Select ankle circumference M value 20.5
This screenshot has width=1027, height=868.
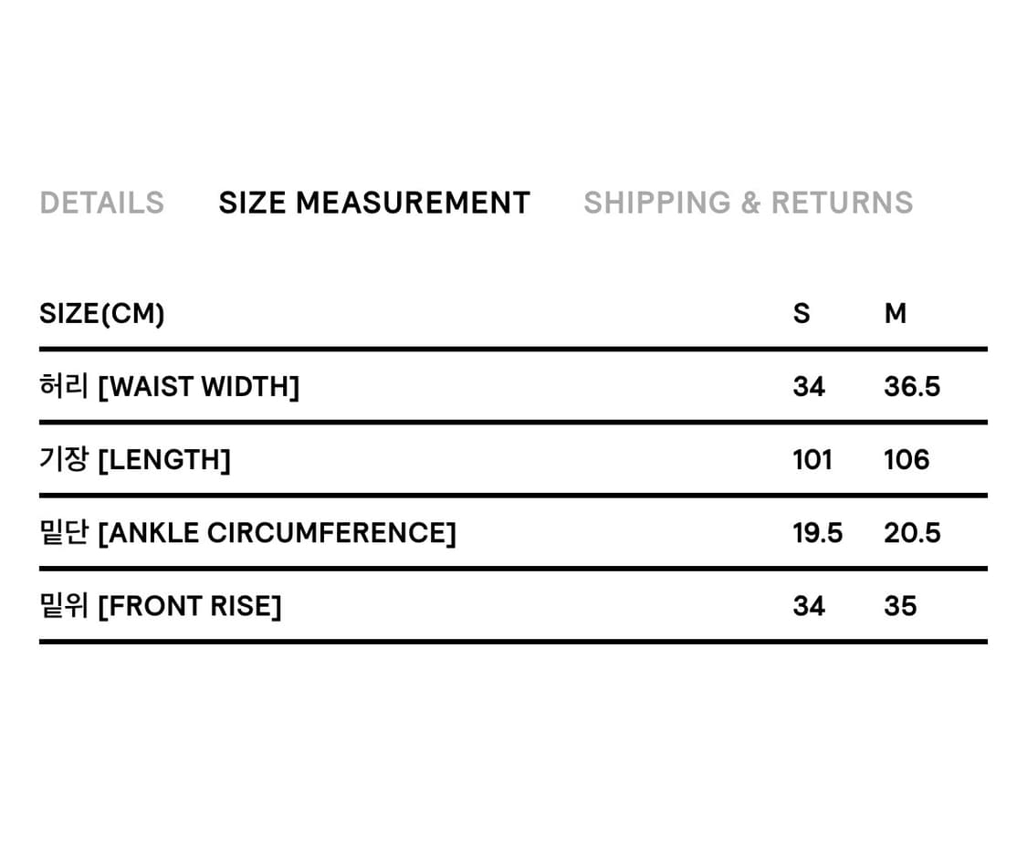[911, 533]
